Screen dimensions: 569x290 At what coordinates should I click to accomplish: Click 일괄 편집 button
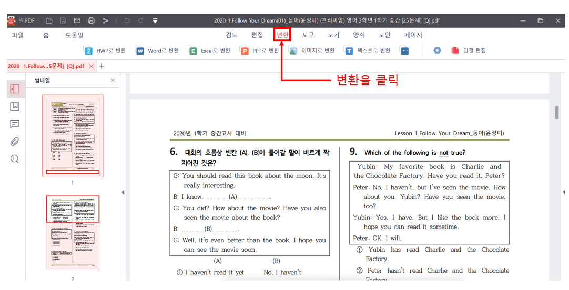(468, 50)
